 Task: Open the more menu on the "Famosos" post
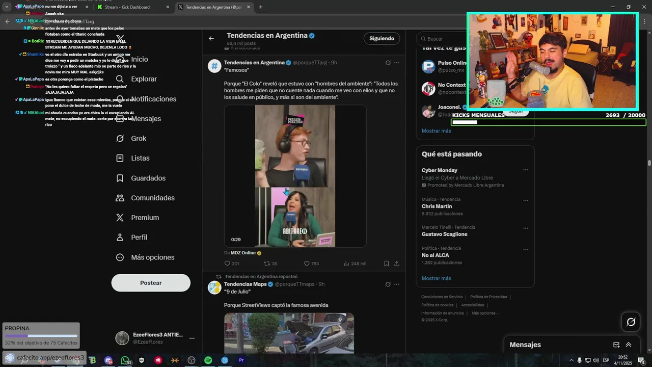pyautogui.click(x=397, y=63)
